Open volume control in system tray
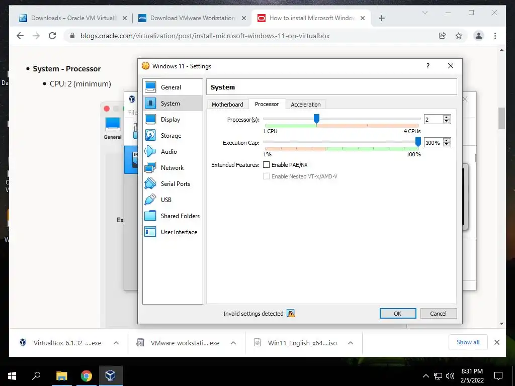 tap(450, 376)
